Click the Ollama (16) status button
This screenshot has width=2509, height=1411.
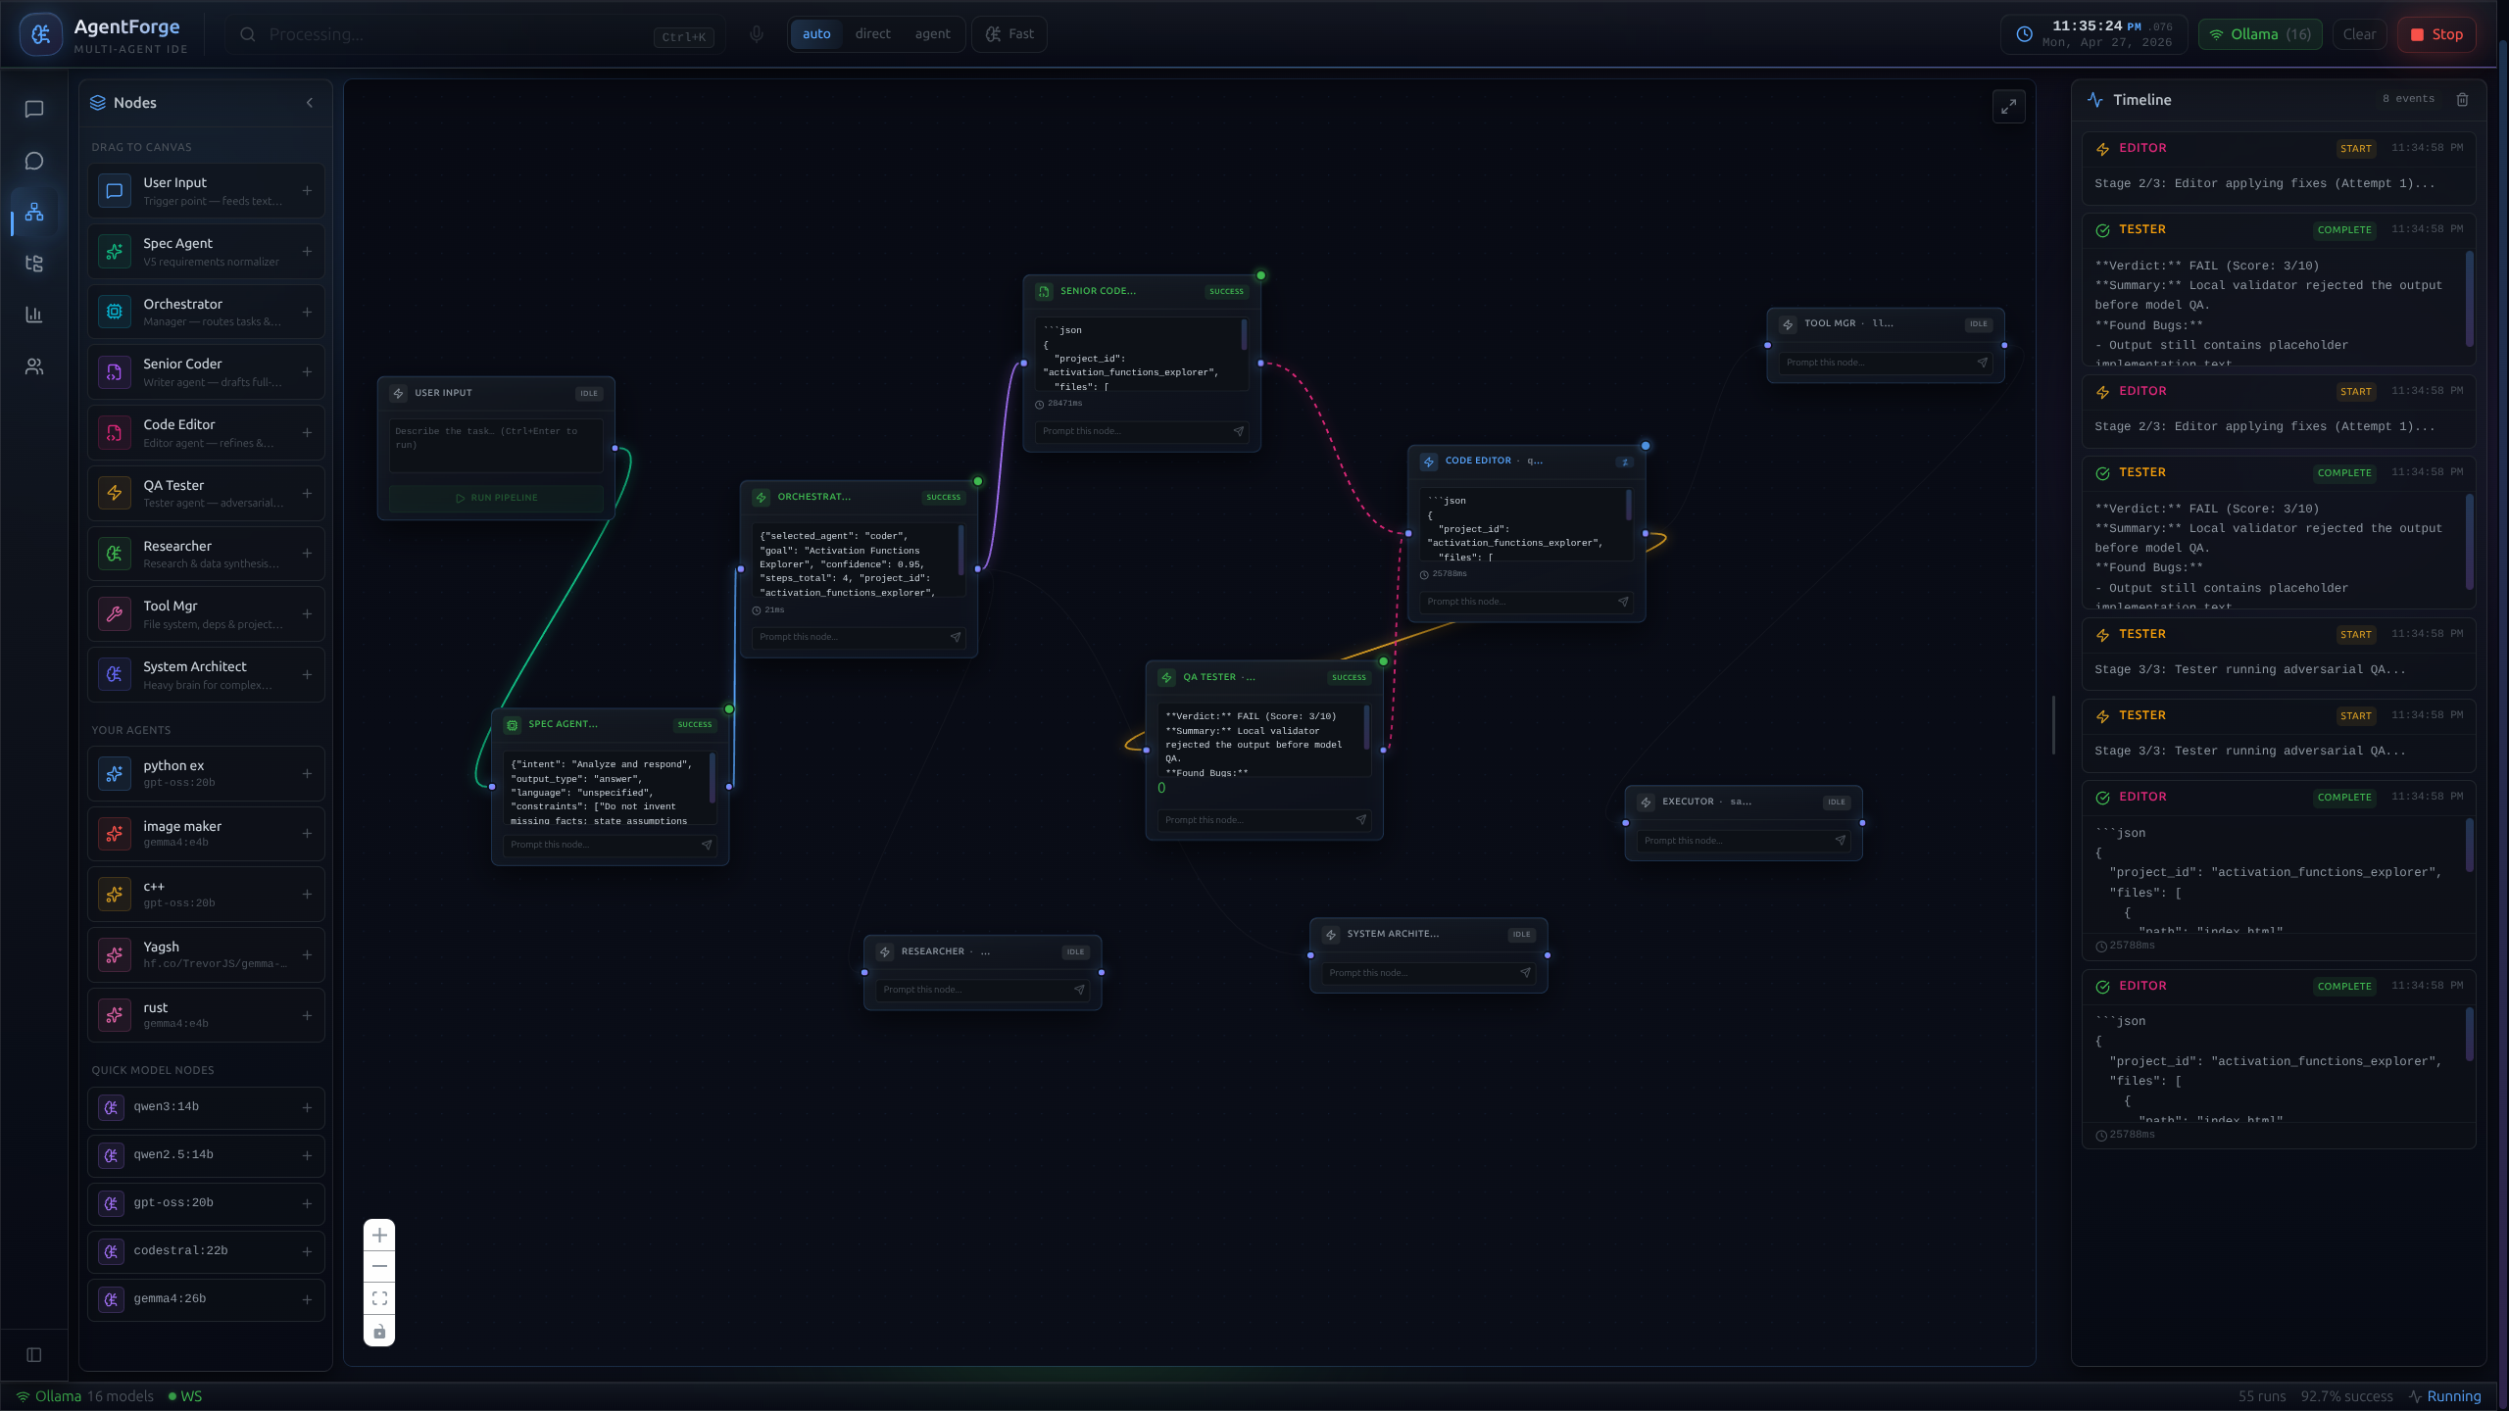pos(2260,34)
